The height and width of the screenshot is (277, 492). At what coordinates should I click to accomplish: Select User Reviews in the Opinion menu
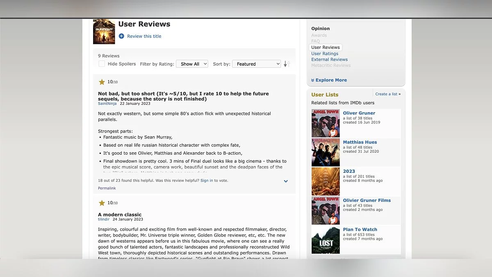(326, 48)
